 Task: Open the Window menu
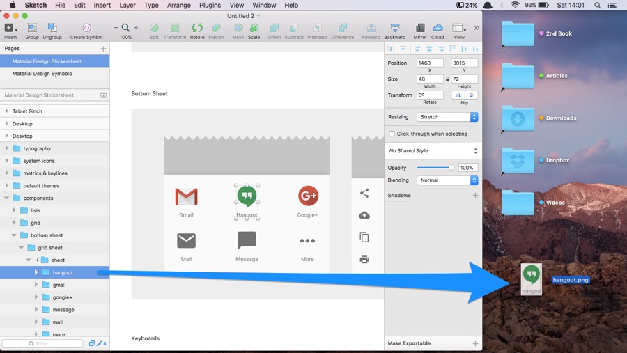(264, 5)
